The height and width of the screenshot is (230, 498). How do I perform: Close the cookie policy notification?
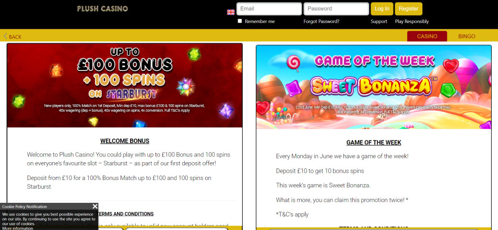coord(95,207)
